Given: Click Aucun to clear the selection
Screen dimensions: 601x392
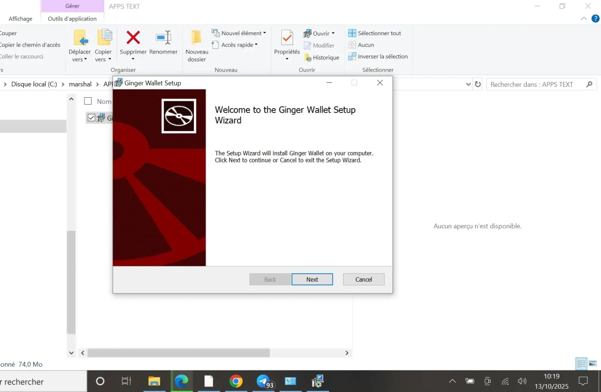Looking at the screenshot, I should click(x=361, y=45).
